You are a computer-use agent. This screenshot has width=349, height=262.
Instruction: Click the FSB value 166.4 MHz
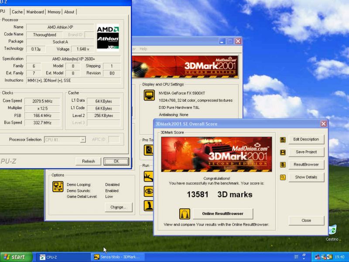pos(42,116)
